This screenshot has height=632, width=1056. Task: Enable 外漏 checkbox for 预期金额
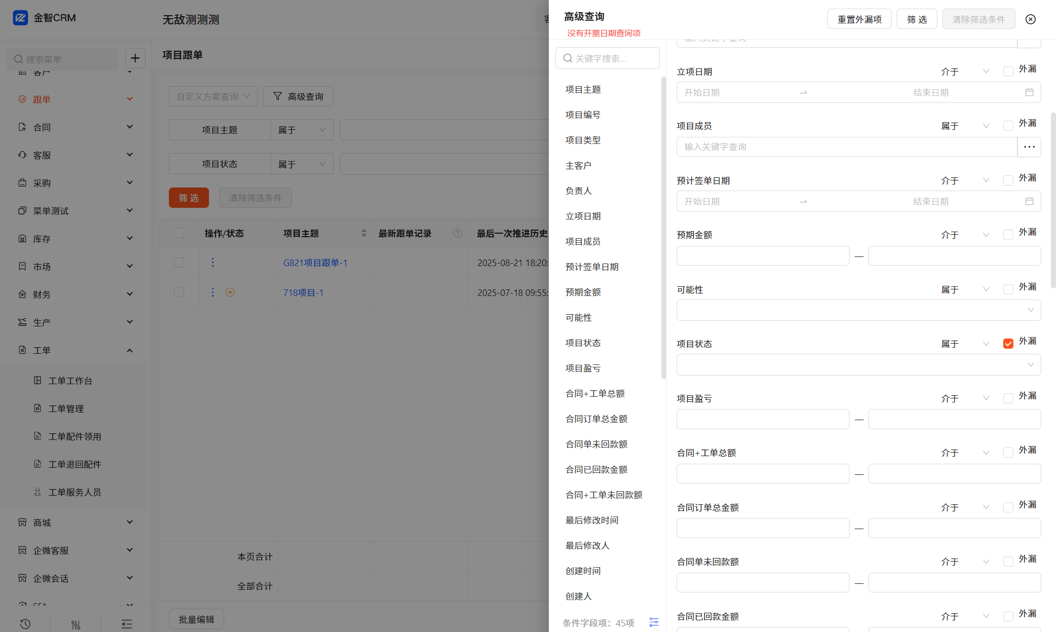(1008, 235)
